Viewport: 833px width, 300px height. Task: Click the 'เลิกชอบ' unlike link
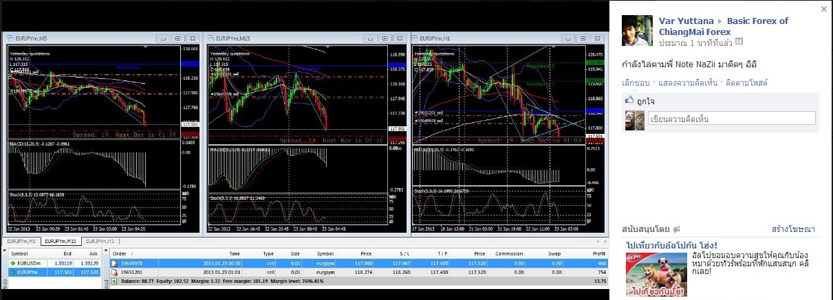(636, 82)
